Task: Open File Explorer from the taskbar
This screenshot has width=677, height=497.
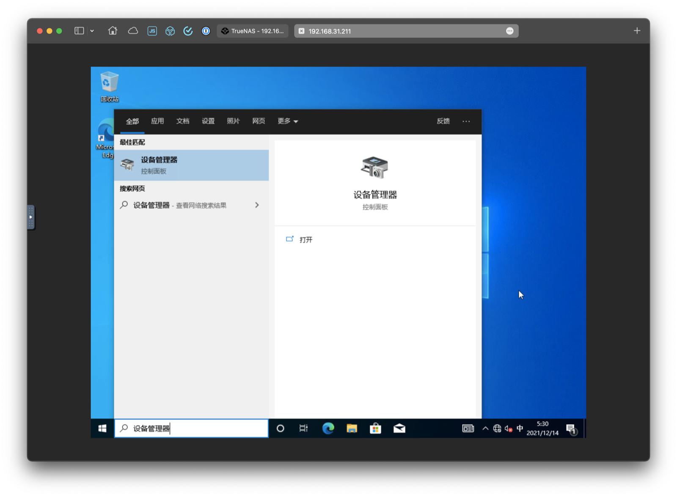Action: pyautogui.click(x=352, y=428)
